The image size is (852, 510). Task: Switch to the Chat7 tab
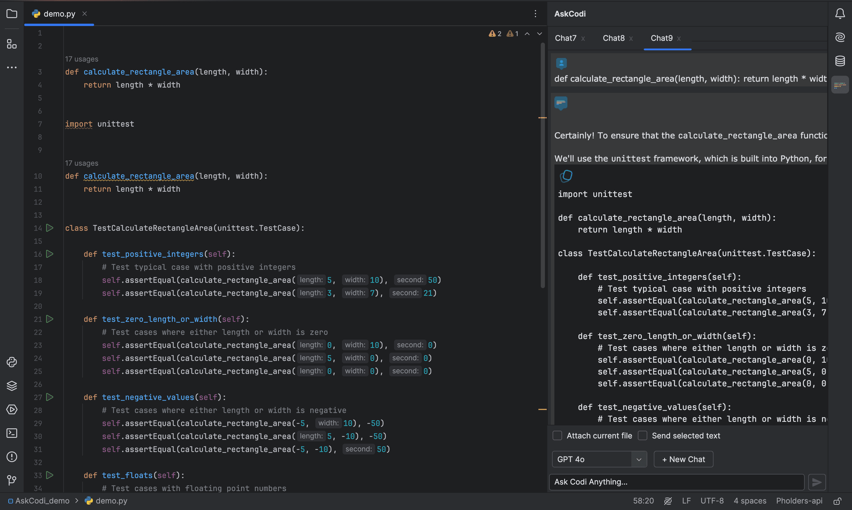566,38
